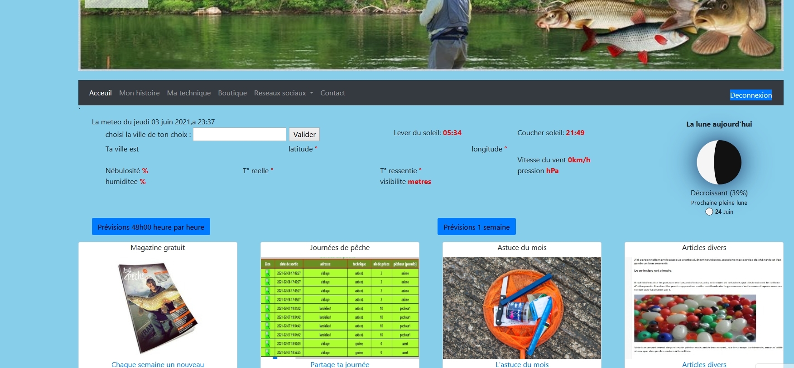Click the T° reelle label
Viewport: 794px width, 368px height.
click(258, 171)
